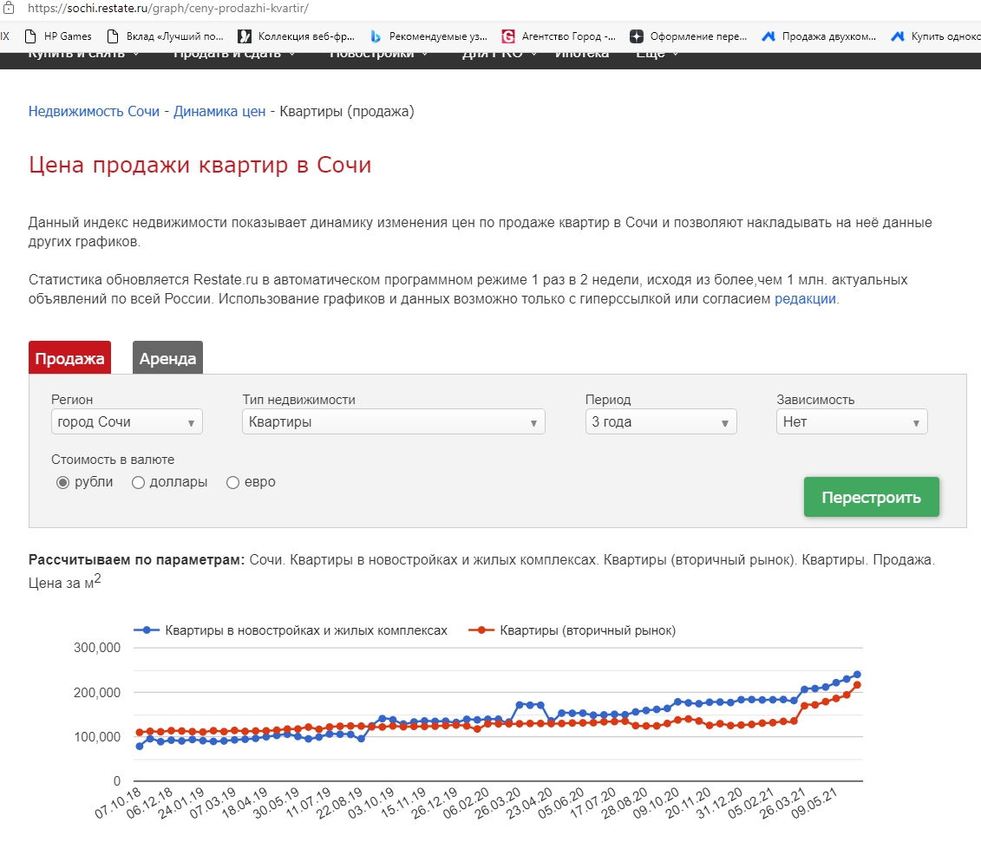Expand the Зависимость dropdown
Image resolution: width=981 pixels, height=855 pixels.
[851, 422]
